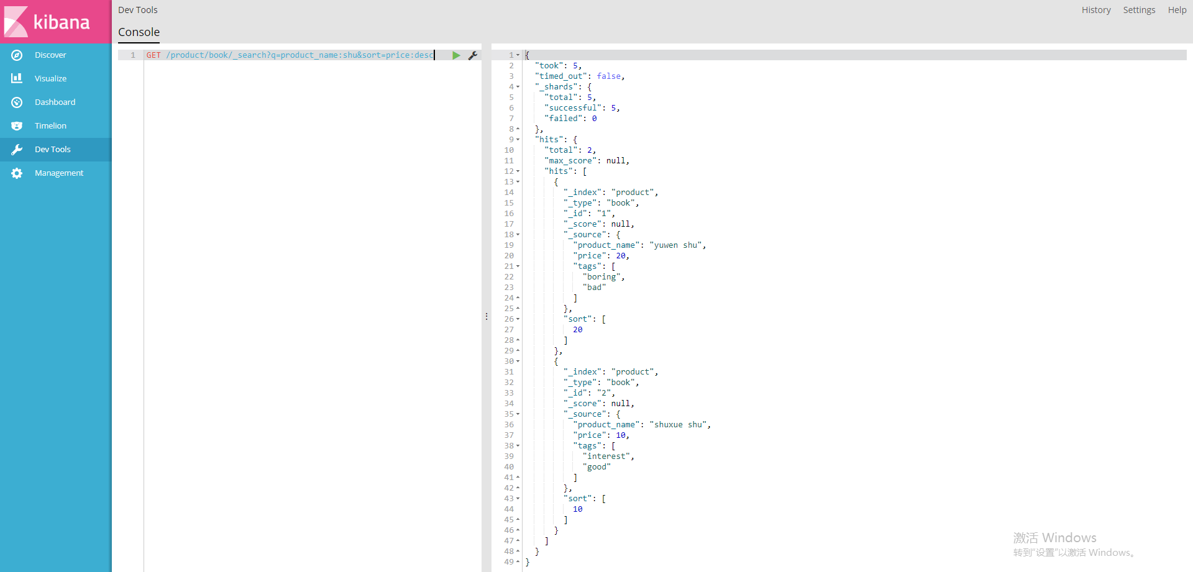Click "bad" tag value
1193x572 pixels.
coord(594,288)
